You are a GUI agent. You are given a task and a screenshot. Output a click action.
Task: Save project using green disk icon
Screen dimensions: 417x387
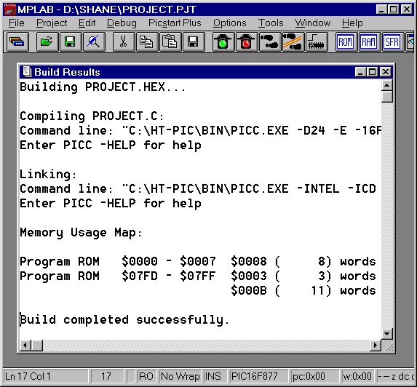tap(71, 41)
